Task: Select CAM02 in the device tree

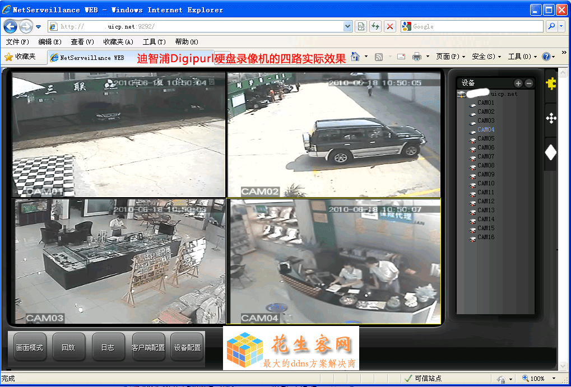Action: tap(486, 112)
